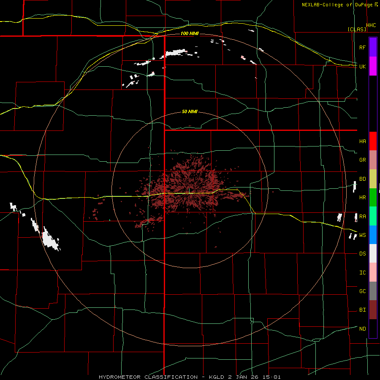Click the purple RF color swatch
Screen dimensions: 380x380
click(x=373, y=47)
